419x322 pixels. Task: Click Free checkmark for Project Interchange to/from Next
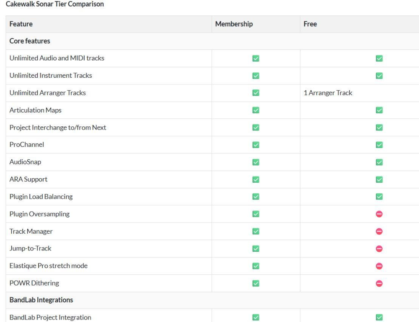(379, 128)
